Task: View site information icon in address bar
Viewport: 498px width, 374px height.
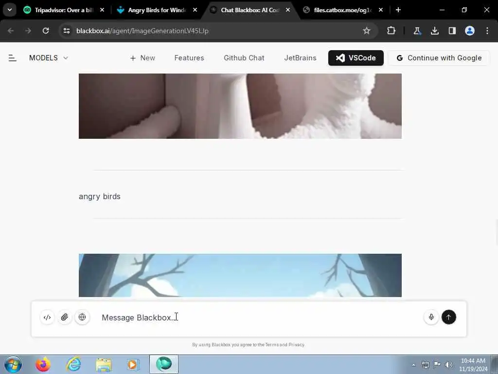Action: coord(67,31)
